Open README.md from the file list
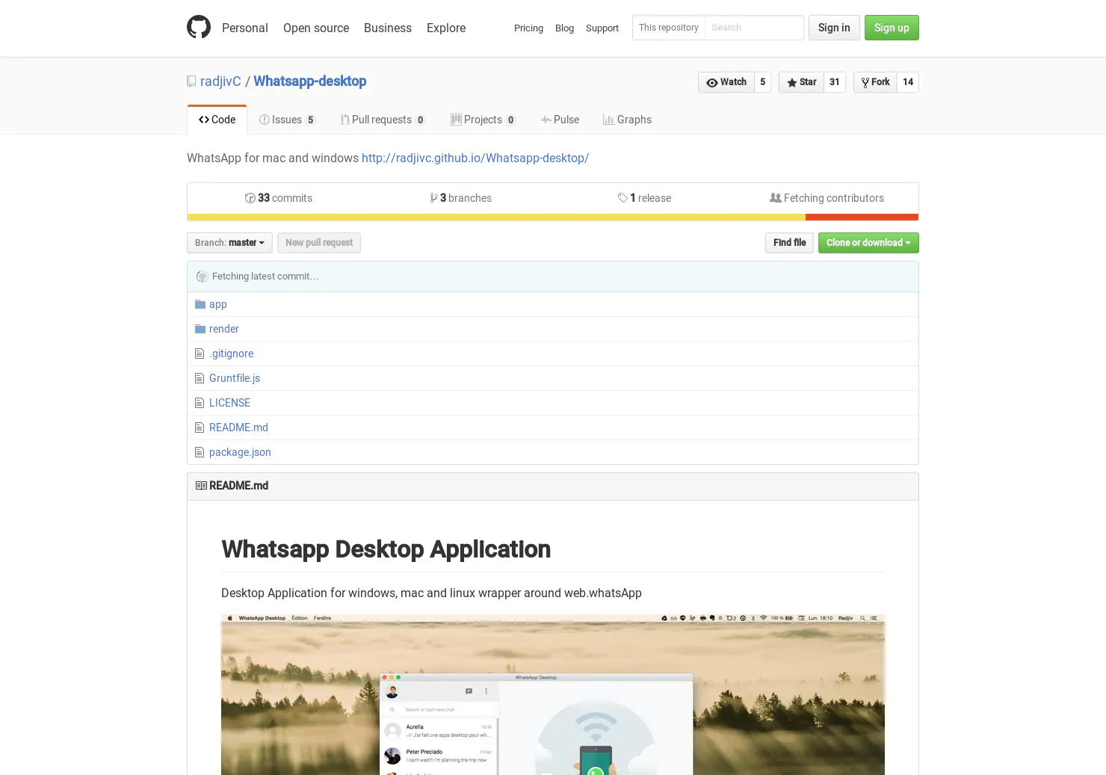1106x775 pixels. (x=238, y=427)
